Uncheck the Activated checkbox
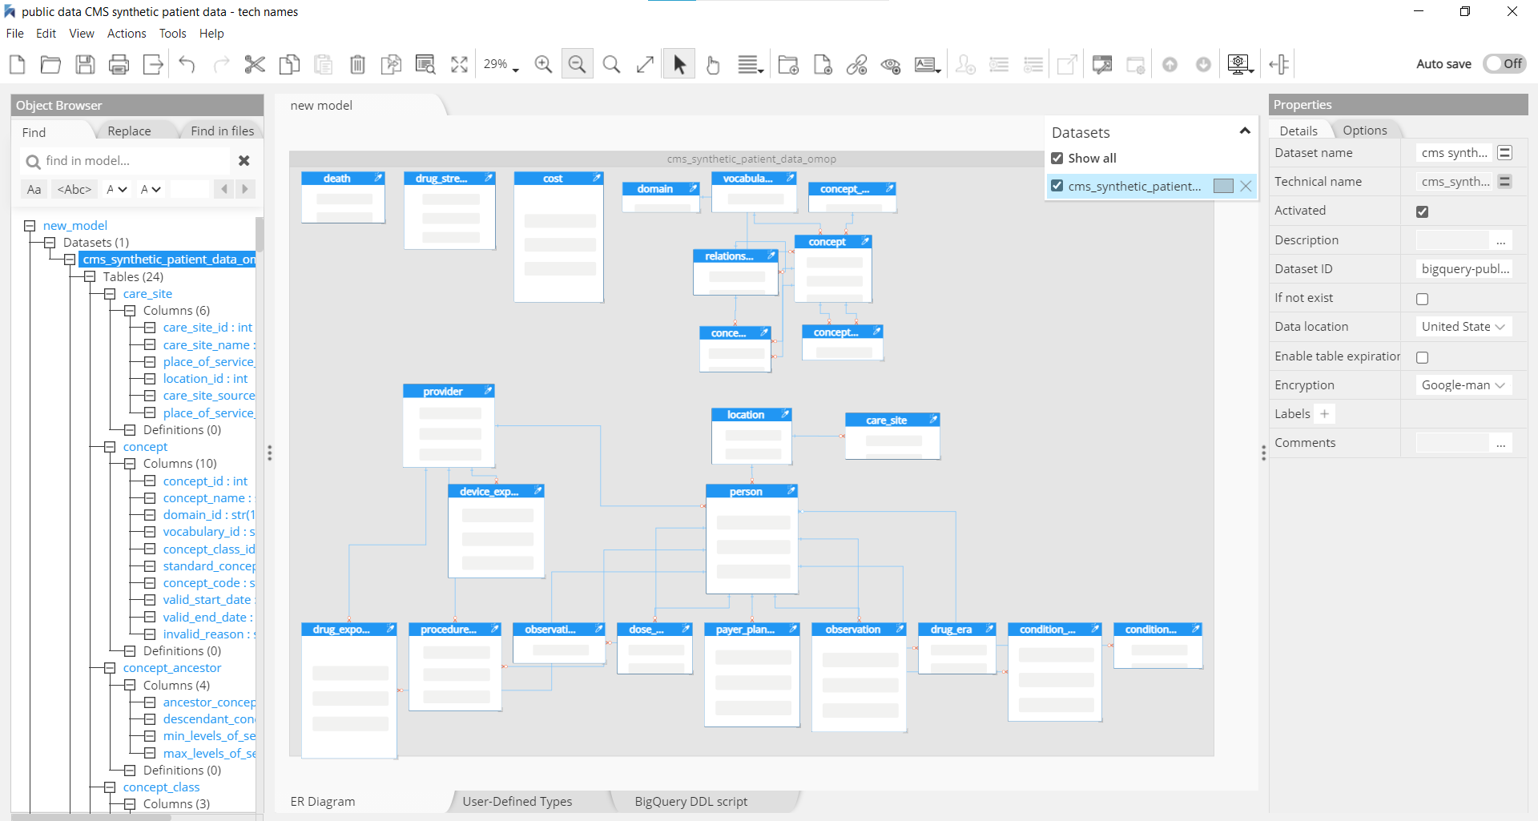The image size is (1538, 821). 1422,211
